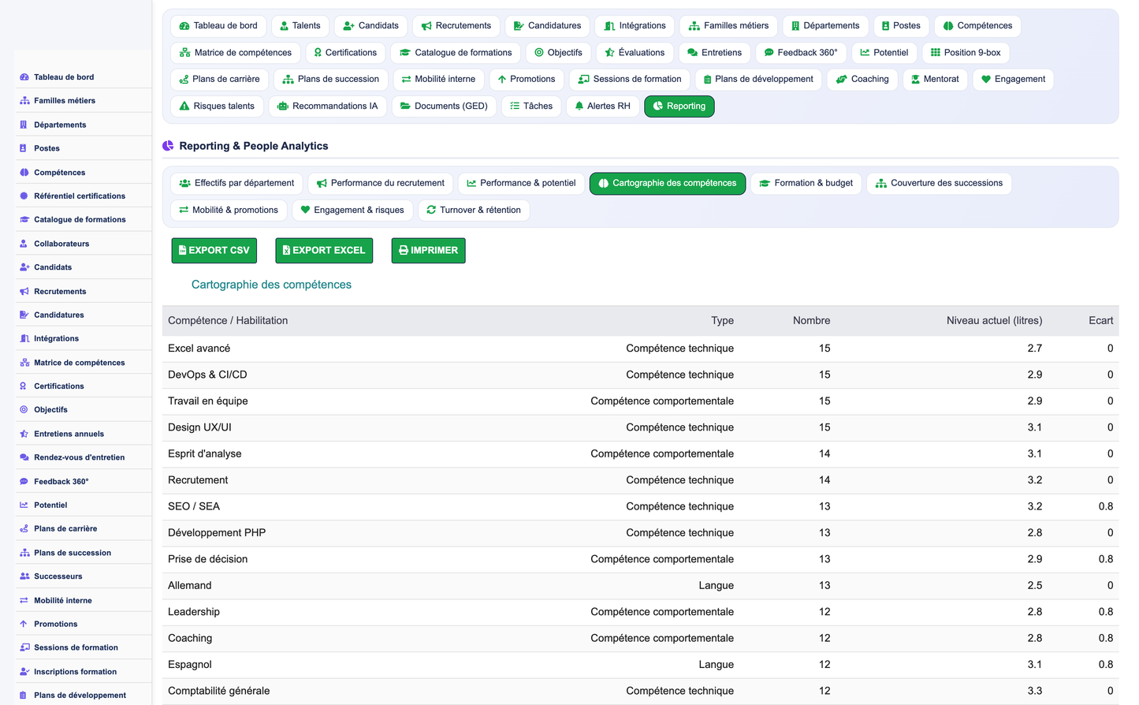Click the Référentiel certifications sidebar icon
The height and width of the screenshot is (705, 1139).
point(24,196)
